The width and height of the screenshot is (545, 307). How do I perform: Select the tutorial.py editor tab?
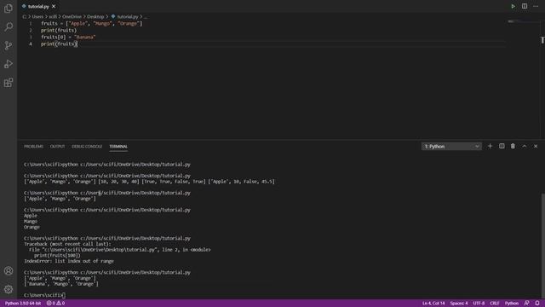click(38, 6)
